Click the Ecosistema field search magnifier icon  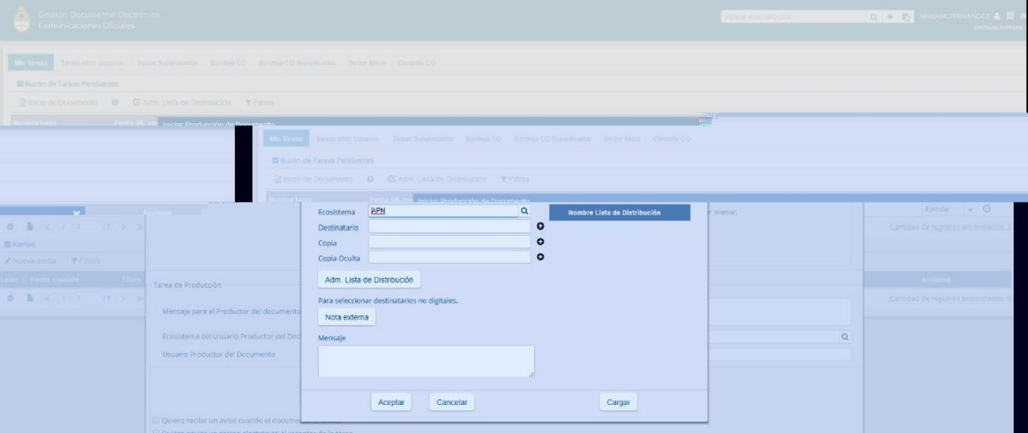coord(524,212)
